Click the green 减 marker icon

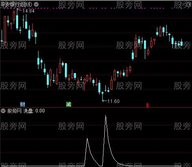coord(68,105)
